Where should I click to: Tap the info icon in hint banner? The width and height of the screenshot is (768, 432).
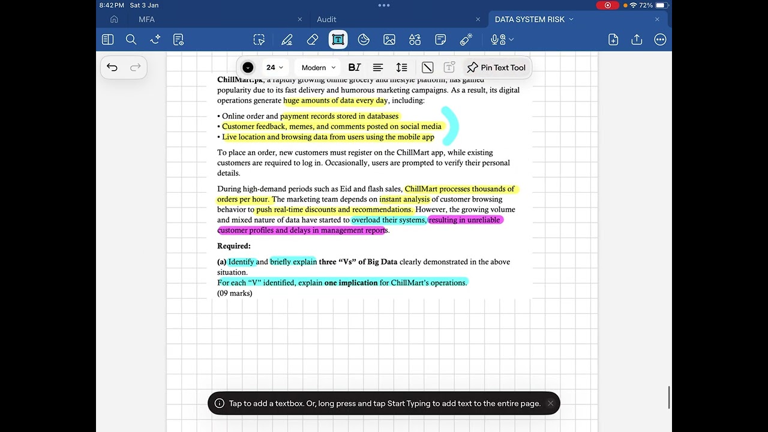tap(220, 403)
